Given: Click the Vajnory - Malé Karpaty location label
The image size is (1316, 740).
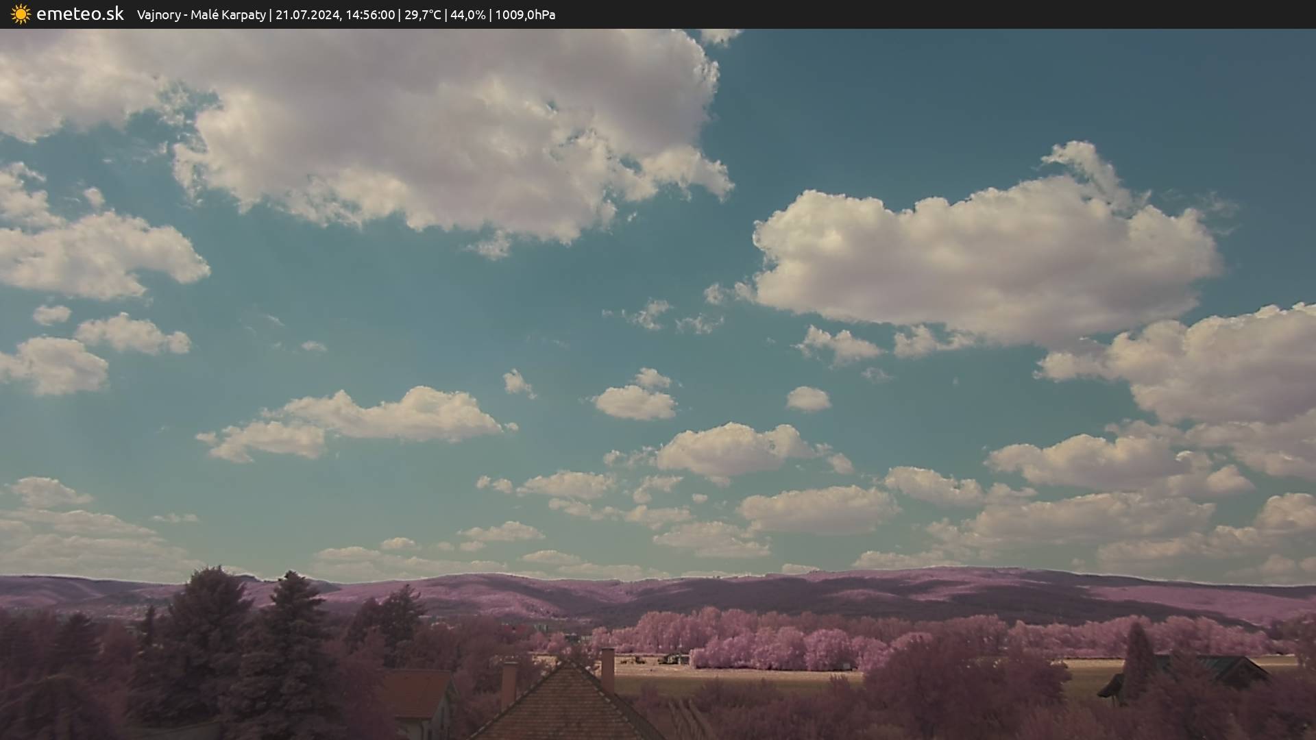Looking at the screenshot, I should click(x=201, y=15).
